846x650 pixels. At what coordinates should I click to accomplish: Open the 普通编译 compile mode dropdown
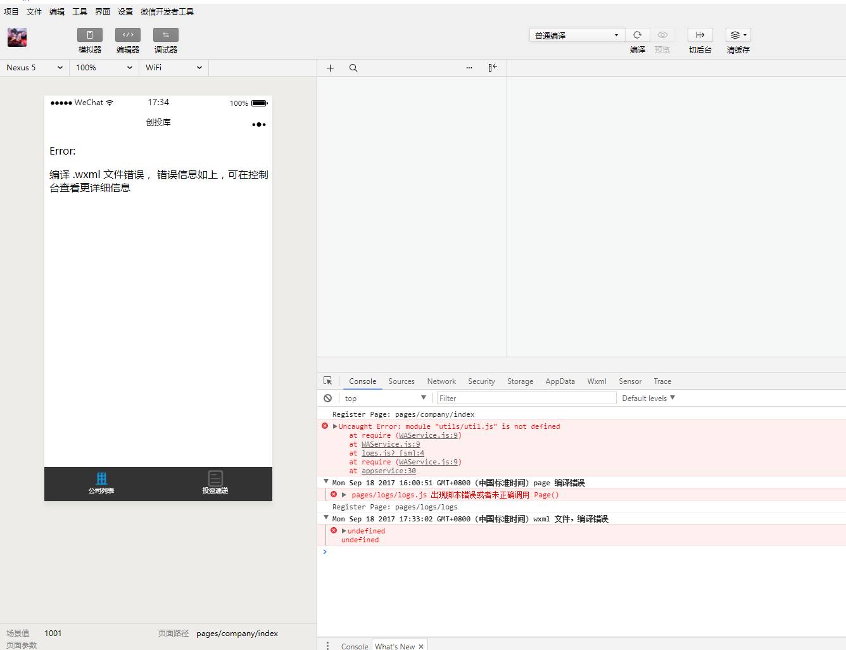(577, 35)
